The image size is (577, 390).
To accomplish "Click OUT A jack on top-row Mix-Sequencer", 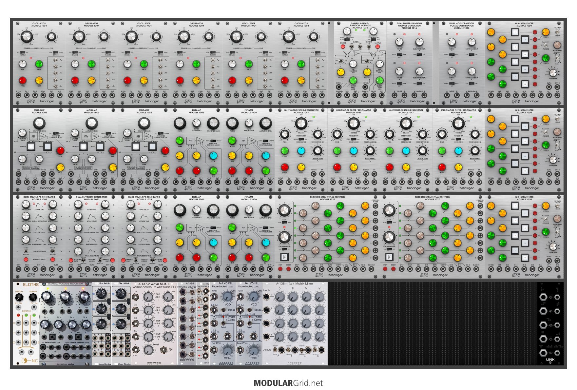I will pos(549,88).
